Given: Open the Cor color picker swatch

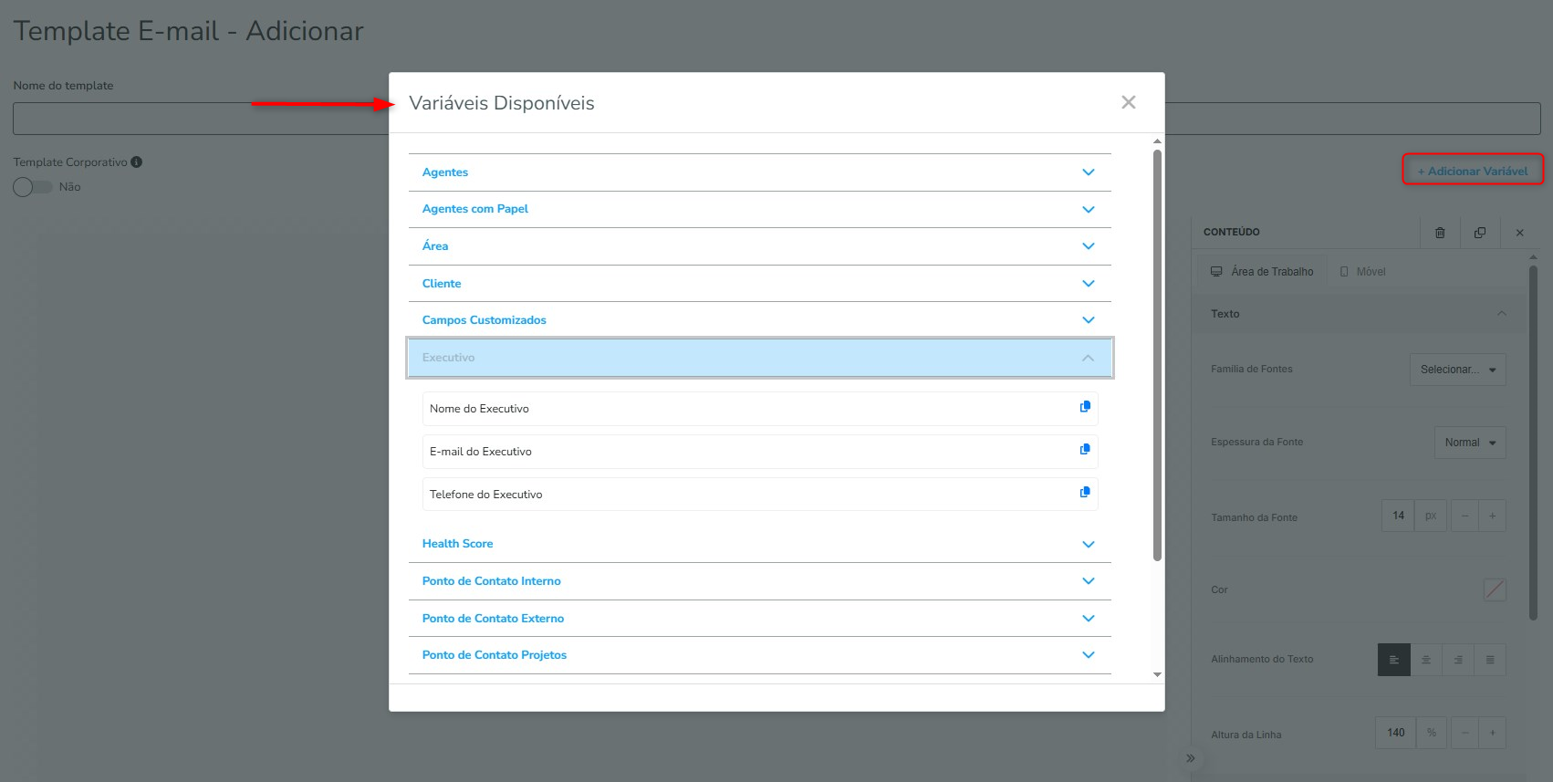Looking at the screenshot, I should click(x=1495, y=589).
